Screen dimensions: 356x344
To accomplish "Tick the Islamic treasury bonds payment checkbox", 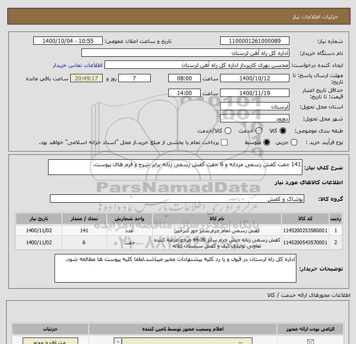I will click(224, 142).
